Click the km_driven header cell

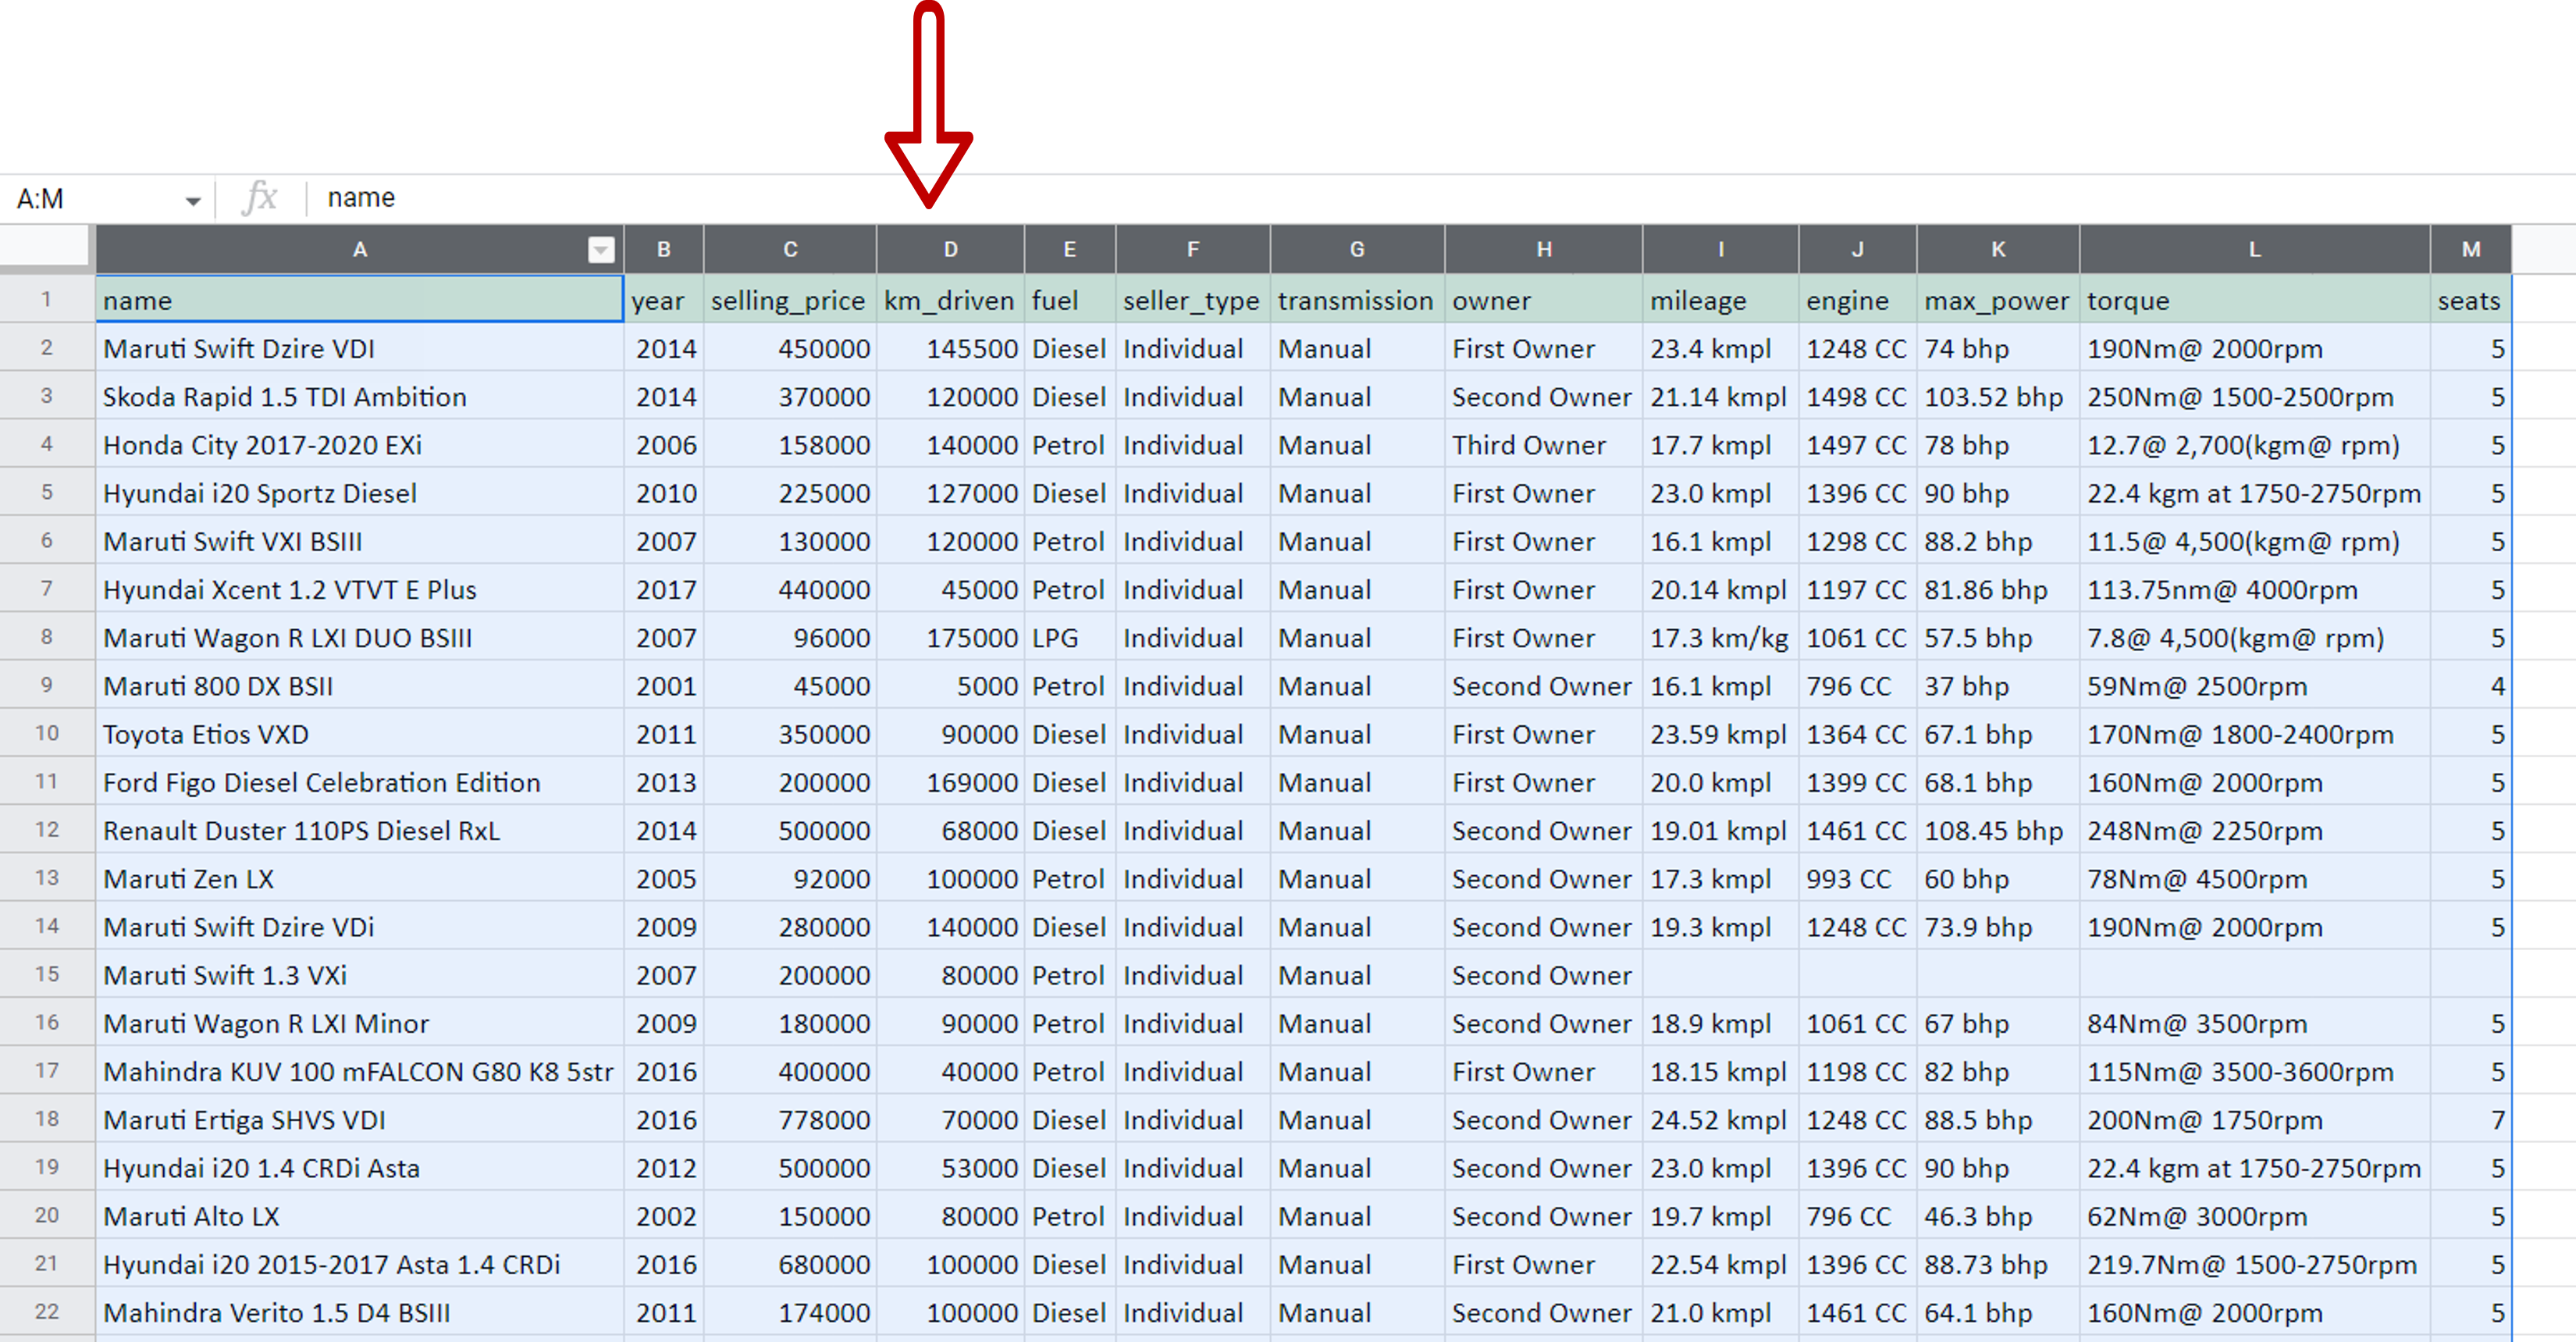coord(949,300)
